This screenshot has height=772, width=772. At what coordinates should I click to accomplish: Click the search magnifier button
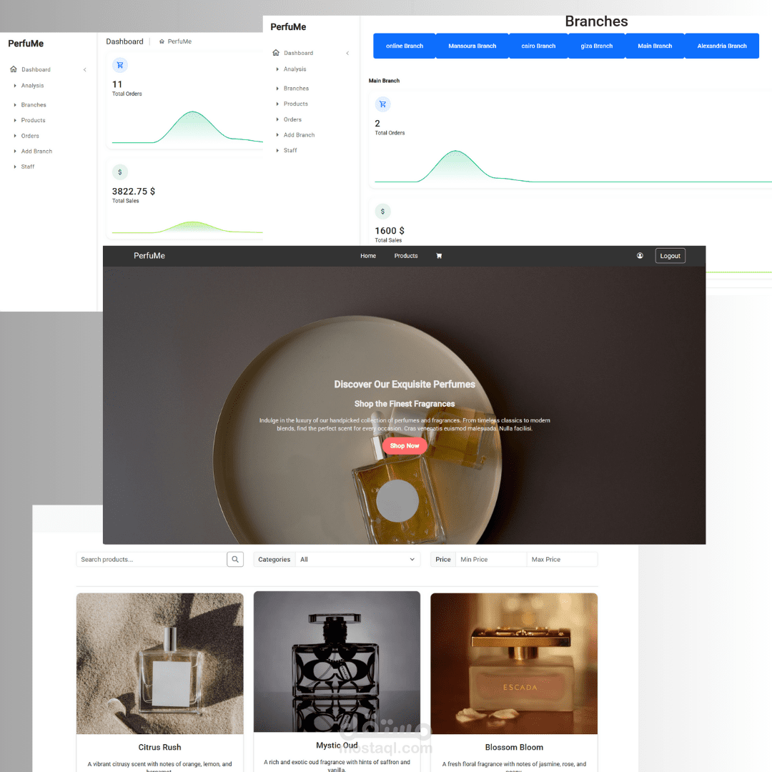[x=235, y=559]
